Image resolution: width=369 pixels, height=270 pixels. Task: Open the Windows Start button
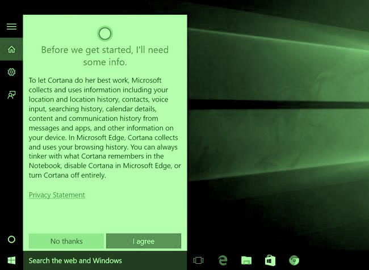pos(11,260)
